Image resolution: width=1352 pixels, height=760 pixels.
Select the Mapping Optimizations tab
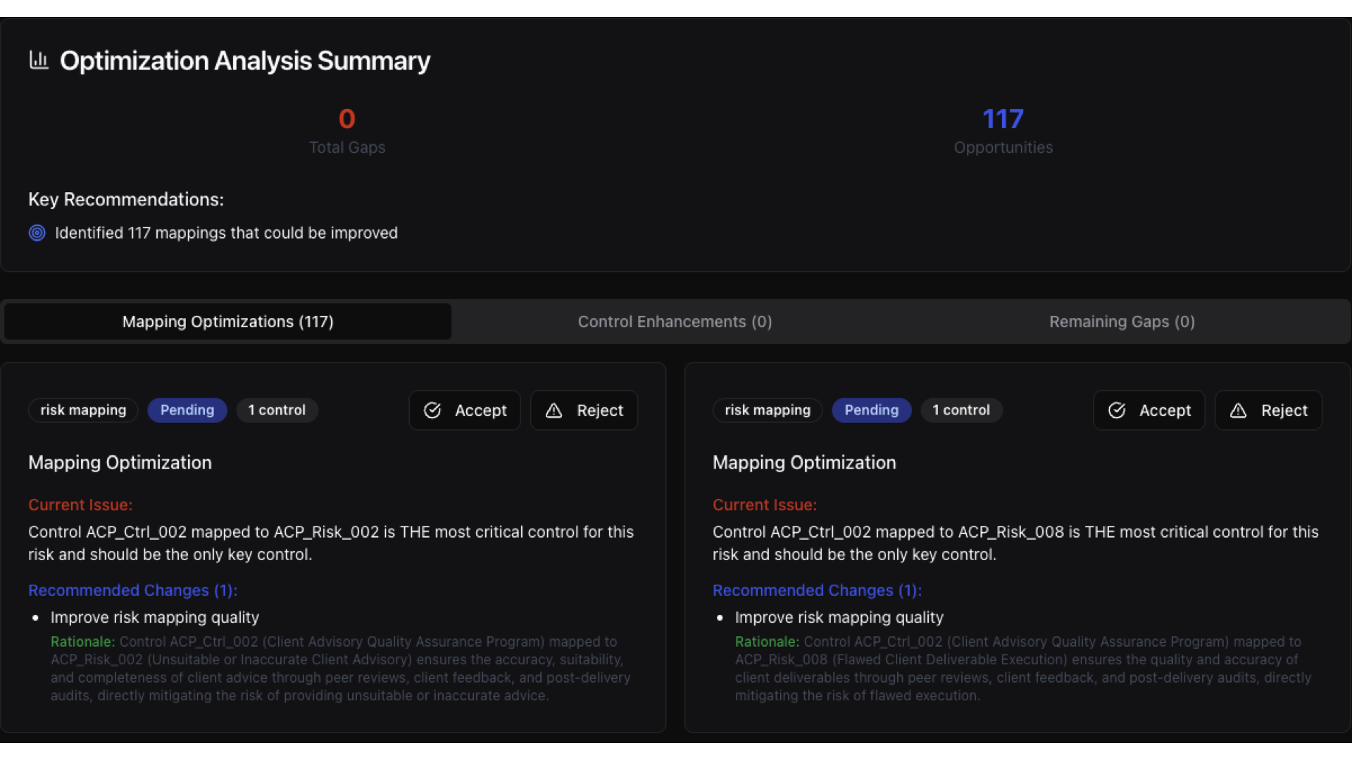227,322
